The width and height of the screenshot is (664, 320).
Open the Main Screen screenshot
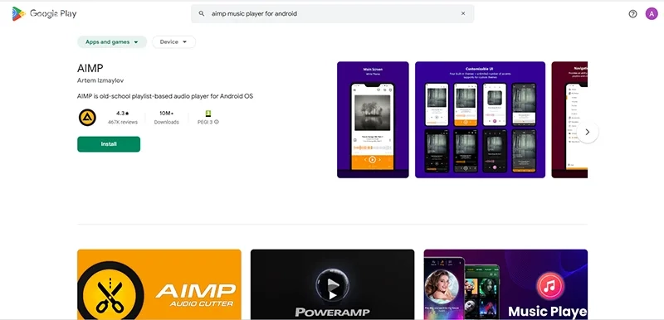[x=373, y=120]
